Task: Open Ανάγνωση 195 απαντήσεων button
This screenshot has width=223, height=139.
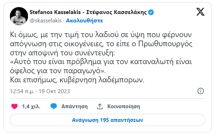Action: tap(107, 120)
